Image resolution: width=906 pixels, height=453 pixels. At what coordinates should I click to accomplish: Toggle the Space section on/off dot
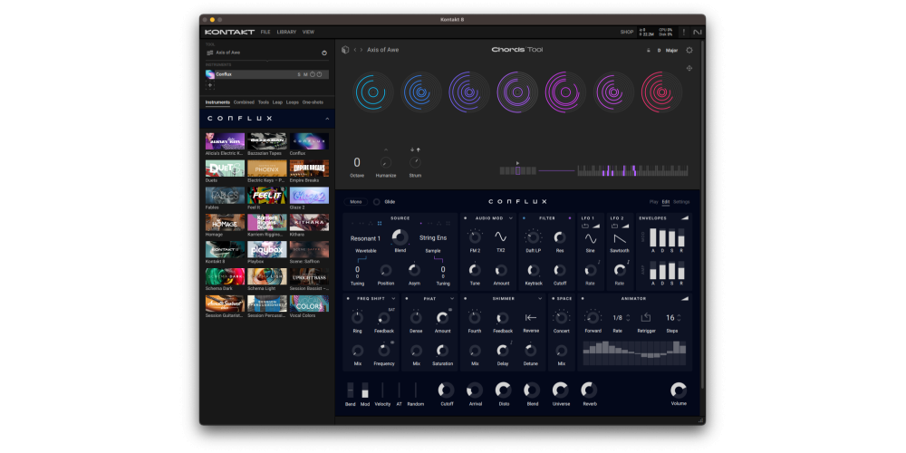553,299
